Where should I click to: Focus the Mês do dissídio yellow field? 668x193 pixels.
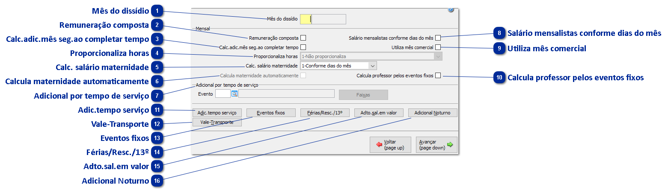point(306,19)
